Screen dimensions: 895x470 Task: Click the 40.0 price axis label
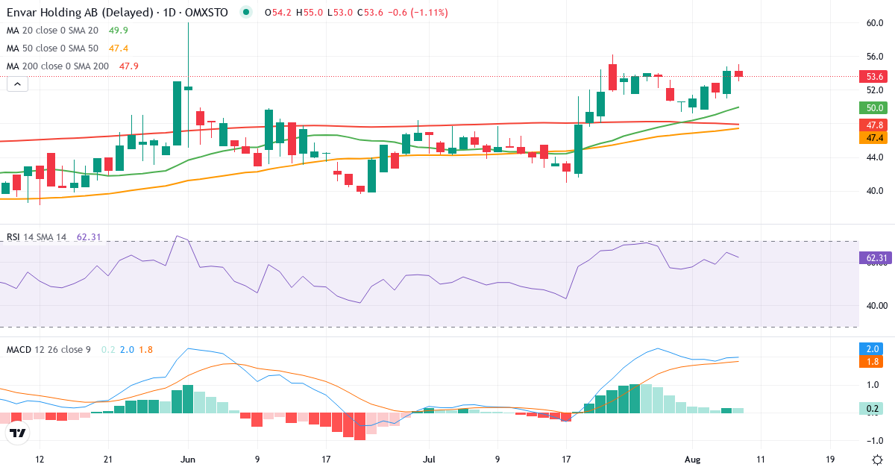[876, 191]
